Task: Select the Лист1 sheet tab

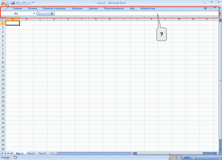Action: click(19, 154)
